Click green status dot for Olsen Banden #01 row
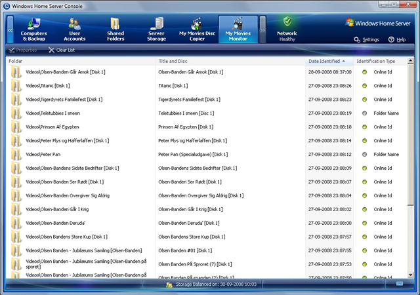The height and width of the screenshot is (295, 420). 364,250
